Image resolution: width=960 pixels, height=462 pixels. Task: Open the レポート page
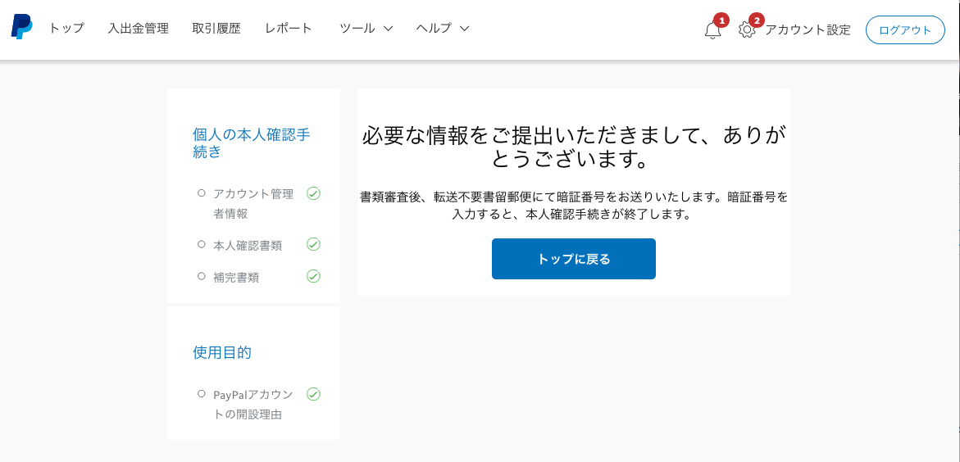tap(289, 29)
